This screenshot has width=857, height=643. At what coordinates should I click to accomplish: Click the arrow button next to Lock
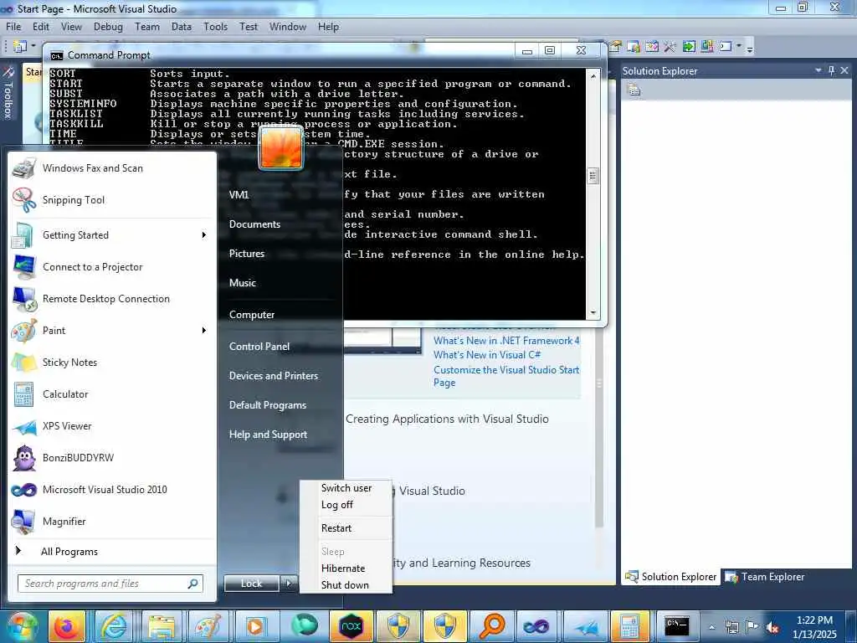[x=289, y=584]
